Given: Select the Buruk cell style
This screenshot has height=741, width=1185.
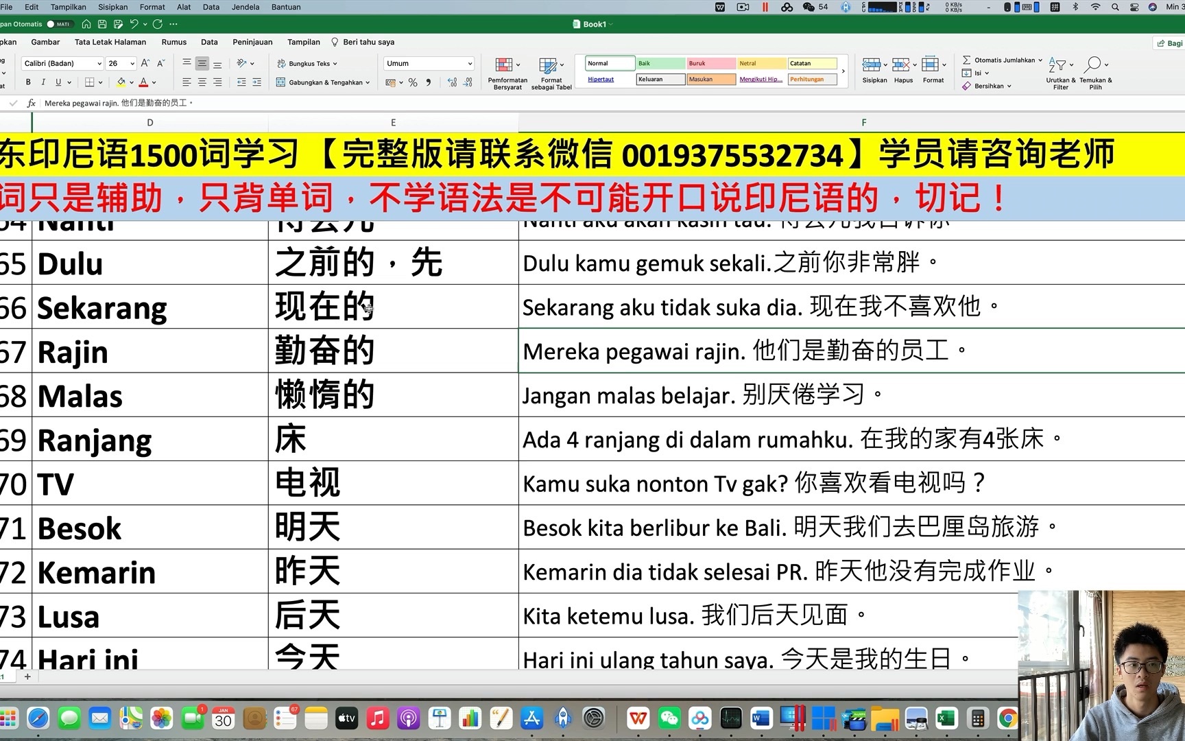Looking at the screenshot, I should click(x=711, y=63).
